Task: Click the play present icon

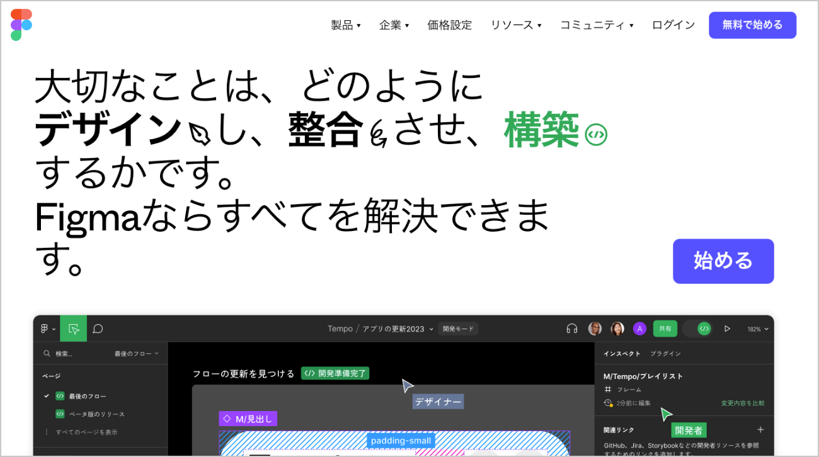Action: coord(727,329)
